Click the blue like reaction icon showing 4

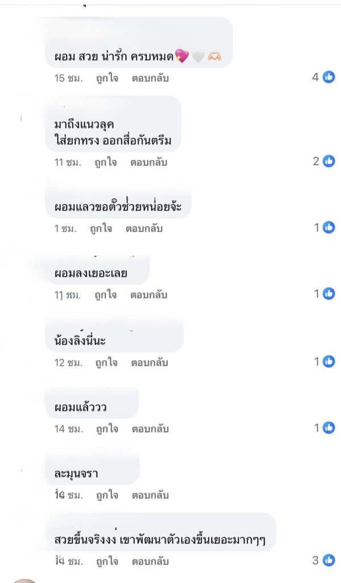tap(328, 77)
